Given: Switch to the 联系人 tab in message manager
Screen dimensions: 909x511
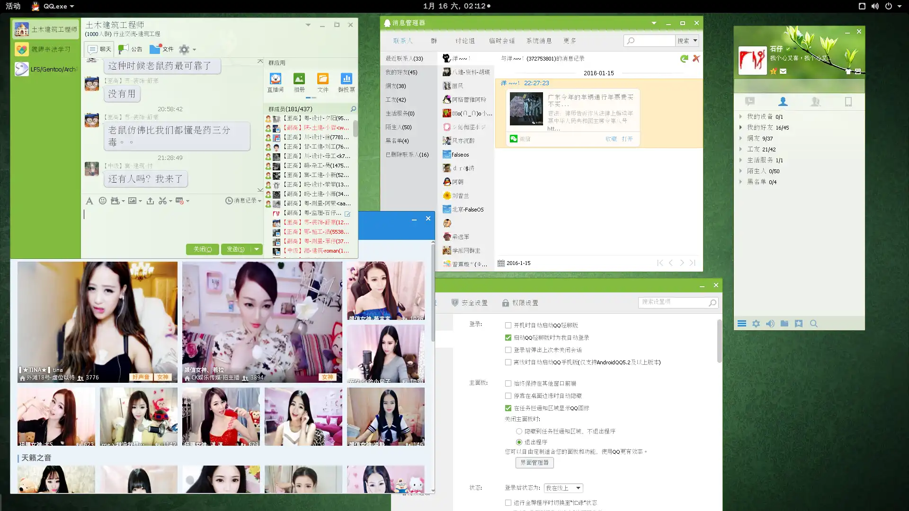Looking at the screenshot, I should click(x=403, y=41).
